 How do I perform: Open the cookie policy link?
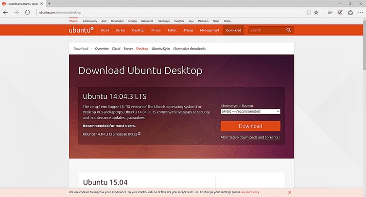point(250,192)
